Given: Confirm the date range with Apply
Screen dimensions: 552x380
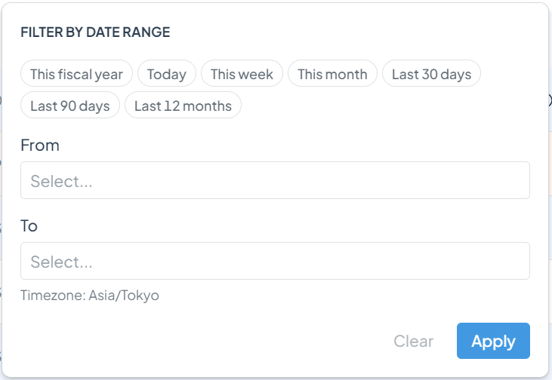Looking at the screenshot, I should (x=493, y=341).
